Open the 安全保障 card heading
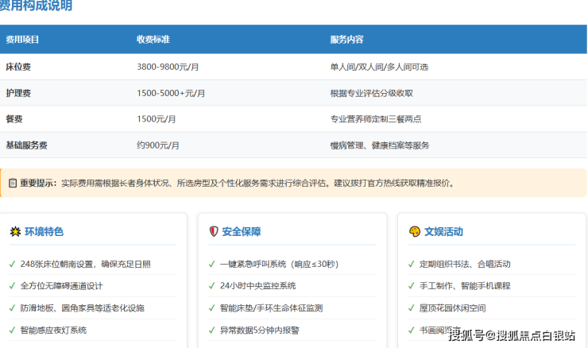This screenshot has height=348, width=588. (241, 232)
